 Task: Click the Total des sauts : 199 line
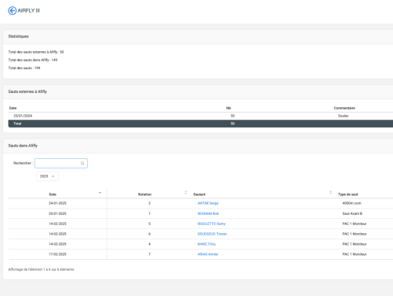[x=24, y=68]
